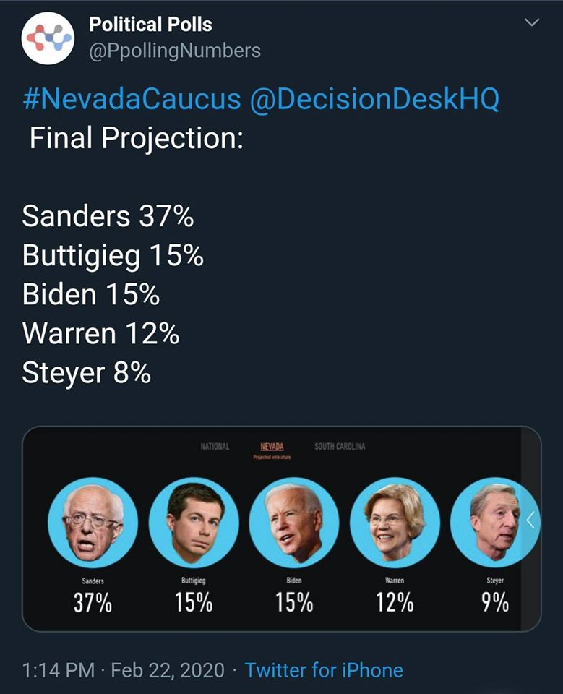Select the NATIONAL tab in the embedded image
The image size is (563, 694).
pos(215,446)
